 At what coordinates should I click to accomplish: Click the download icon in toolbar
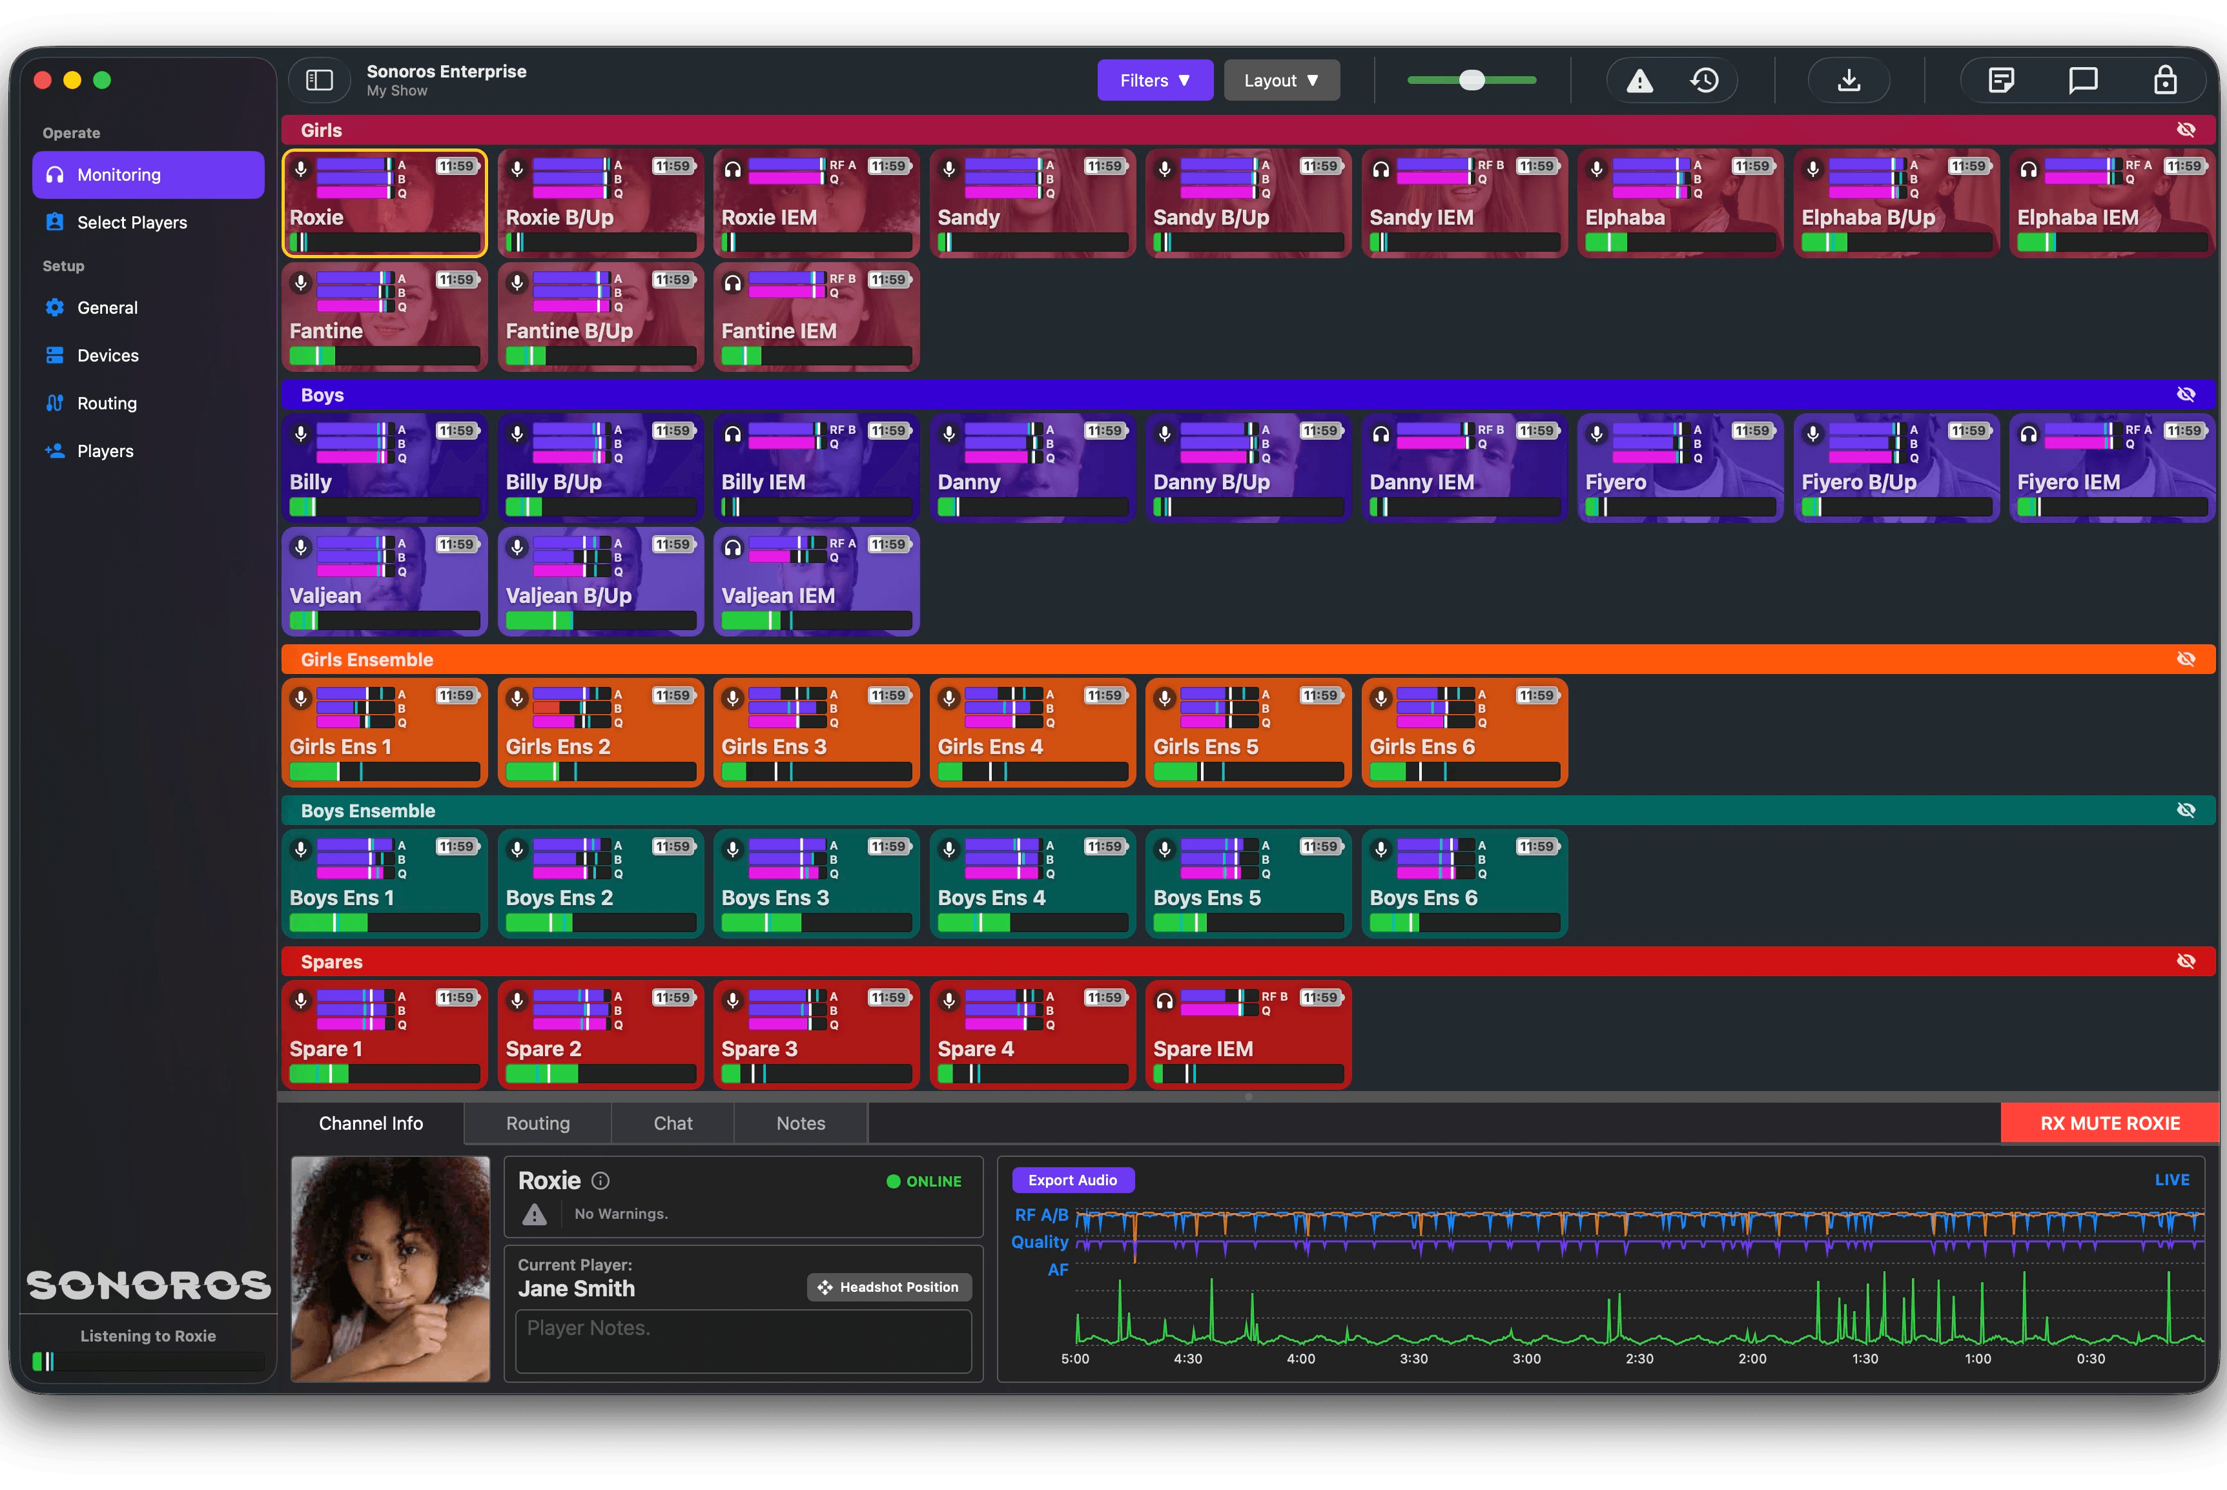(x=1849, y=81)
